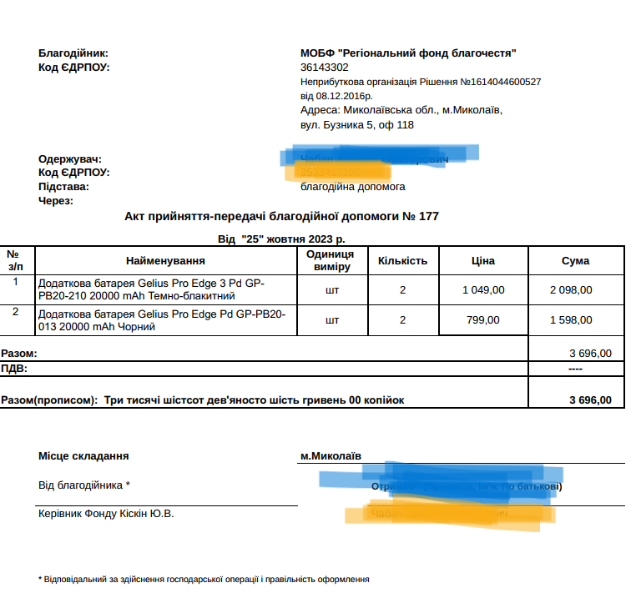Click the ЄДРПОУ code 36143302

pyautogui.click(x=324, y=68)
